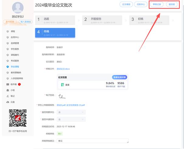This screenshot has width=184, height=149.
Task: Click 查看检测详情 button
Action: (x=120, y=77)
